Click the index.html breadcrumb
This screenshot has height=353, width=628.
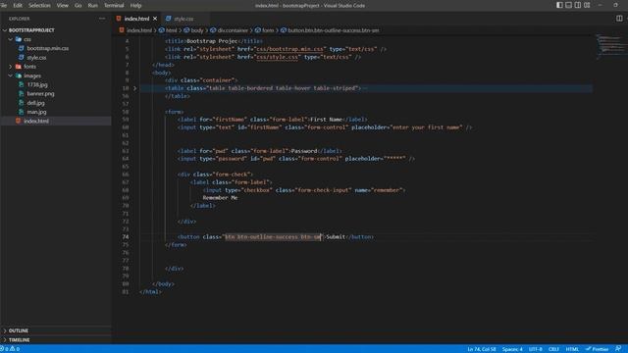point(139,30)
